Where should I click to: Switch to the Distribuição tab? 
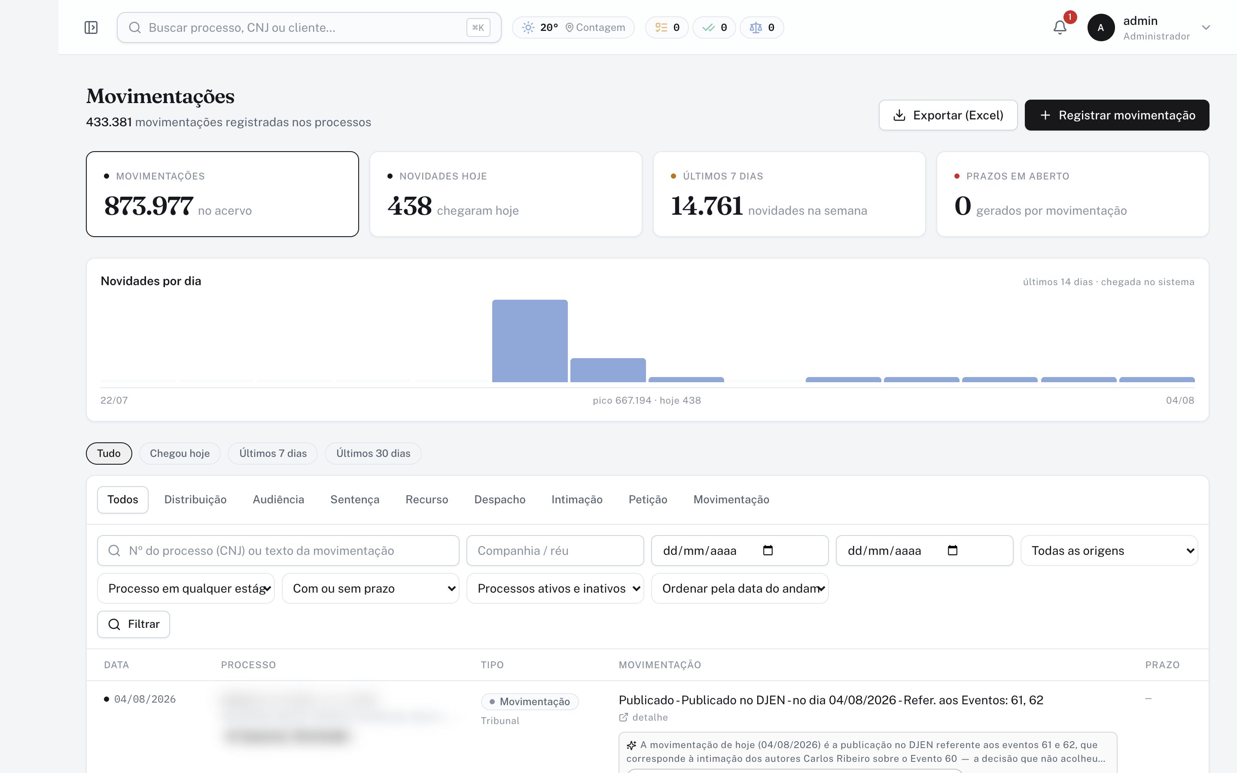pyautogui.click(x=195, y=499)
